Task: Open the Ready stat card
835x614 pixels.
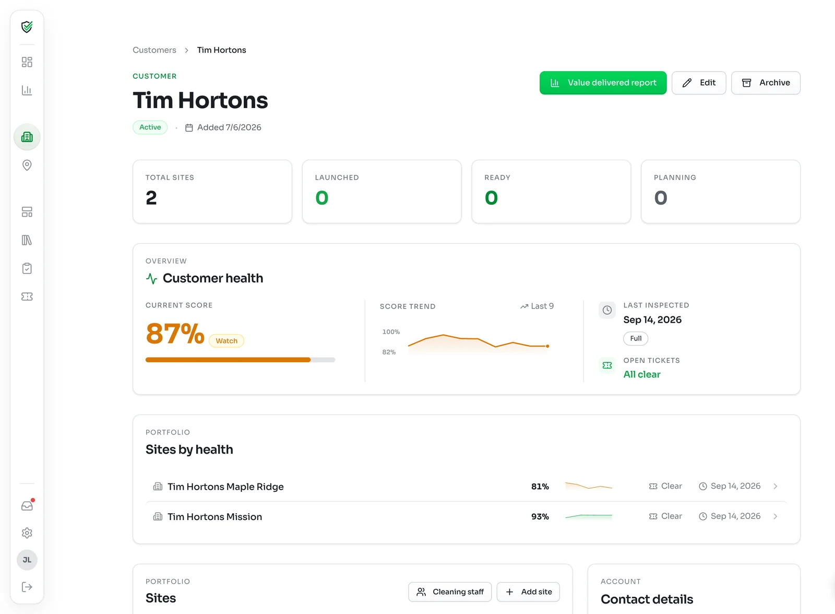Action: [551, 192]
